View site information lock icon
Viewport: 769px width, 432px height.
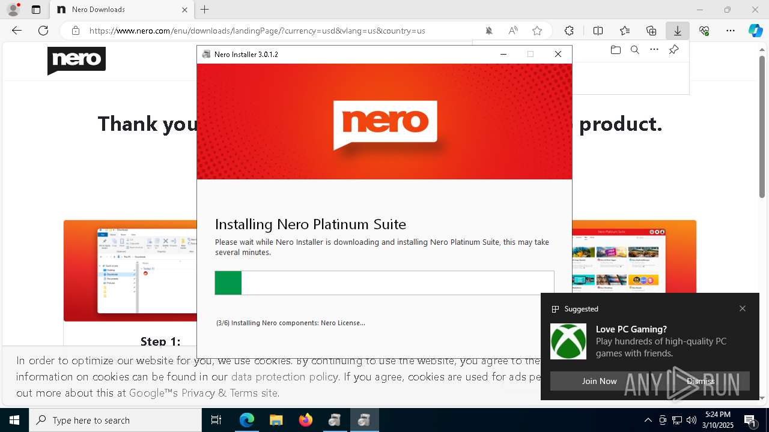pos(75,31)
